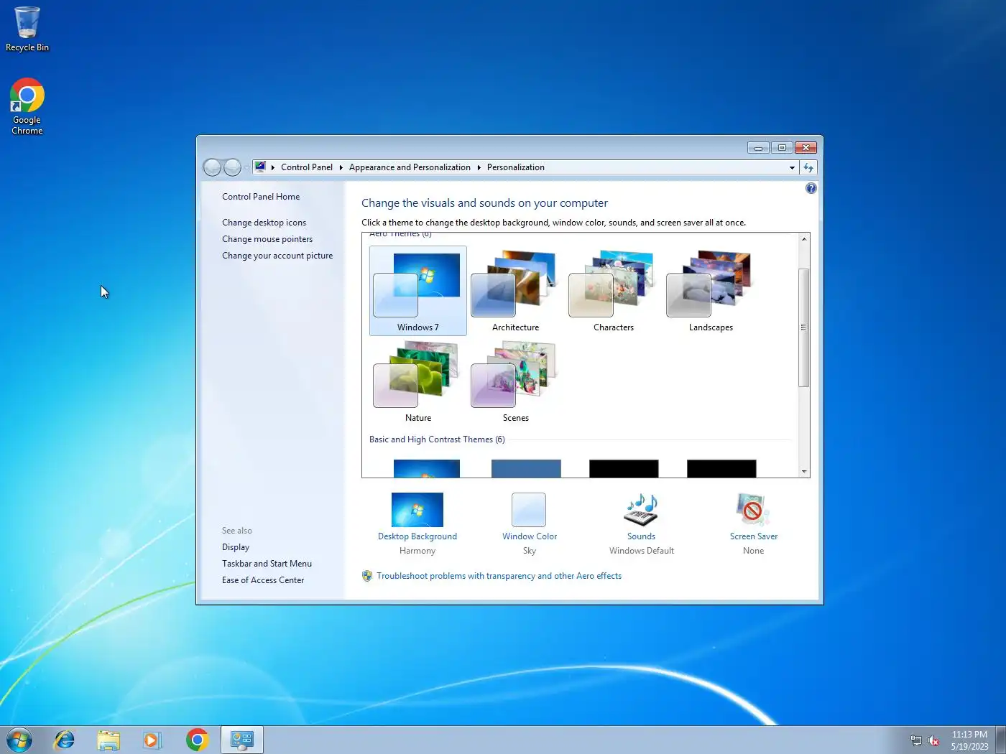Select first Basic theme thumbnail with Windows logo

(427, 469)
